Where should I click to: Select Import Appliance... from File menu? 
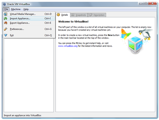pyautogui.click(x=29, y=18)
